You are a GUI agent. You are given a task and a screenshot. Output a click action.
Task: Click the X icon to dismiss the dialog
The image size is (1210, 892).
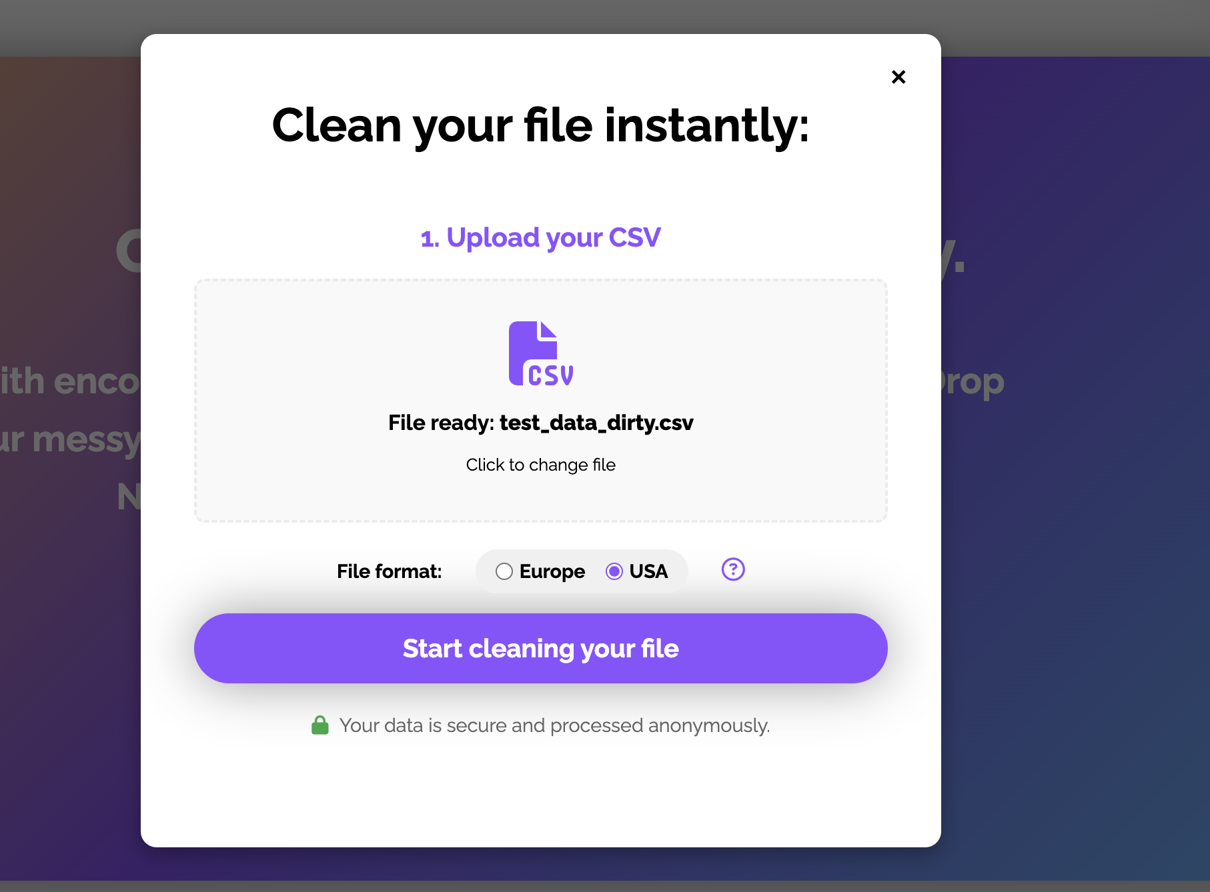point(898,77)
